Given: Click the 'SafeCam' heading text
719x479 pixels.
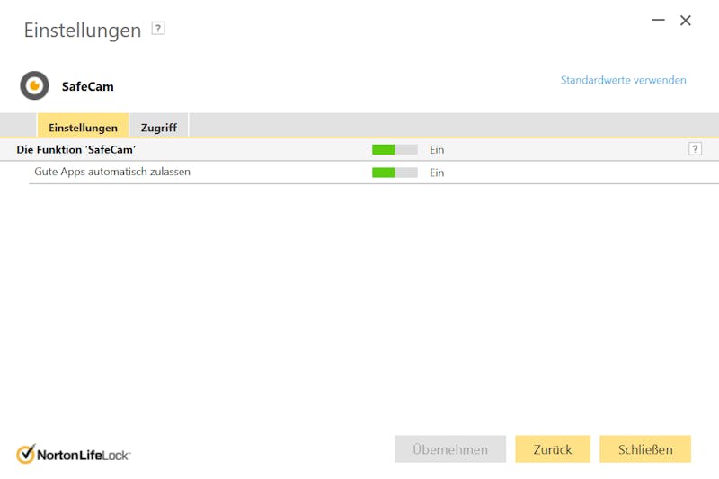Looking at the screenshot, I should point(87,86).
